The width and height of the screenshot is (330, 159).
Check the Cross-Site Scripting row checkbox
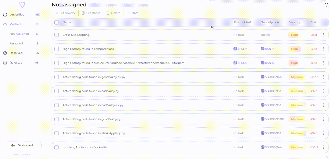coord(57,35)
